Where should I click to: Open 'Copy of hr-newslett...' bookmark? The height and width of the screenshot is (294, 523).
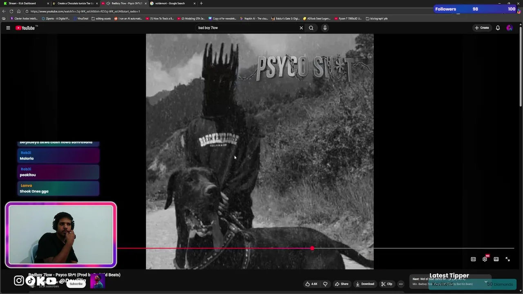click(222, 18)
